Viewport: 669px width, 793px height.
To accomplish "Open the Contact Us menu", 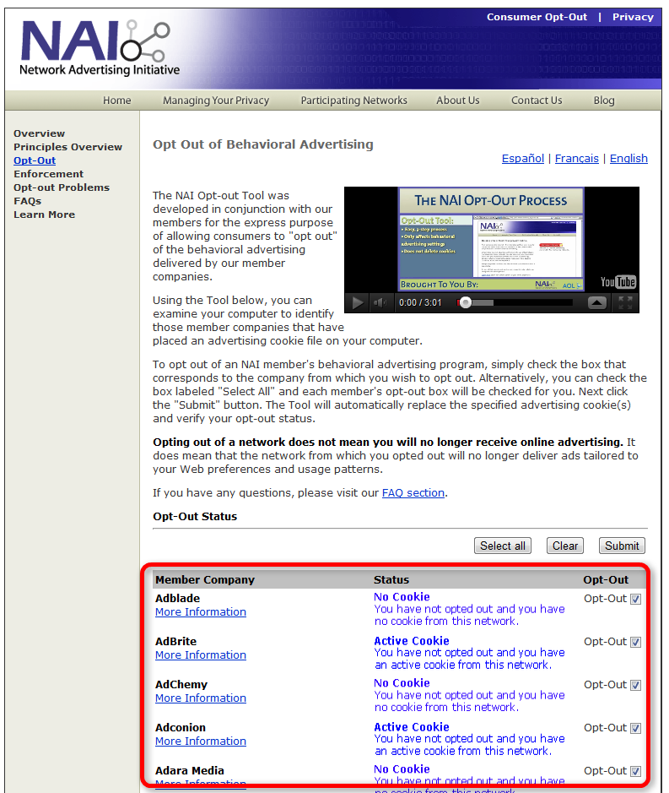I will 537,100.
